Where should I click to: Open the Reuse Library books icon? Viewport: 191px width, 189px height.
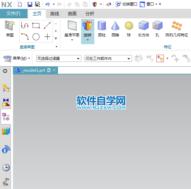pyautogui.click(x=6, y=131)
